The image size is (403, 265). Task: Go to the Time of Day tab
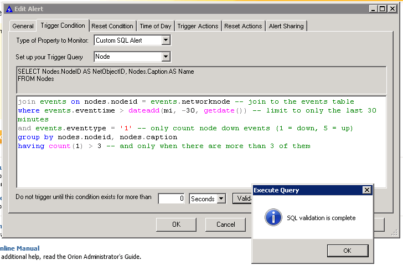click(x=156, y=26)
